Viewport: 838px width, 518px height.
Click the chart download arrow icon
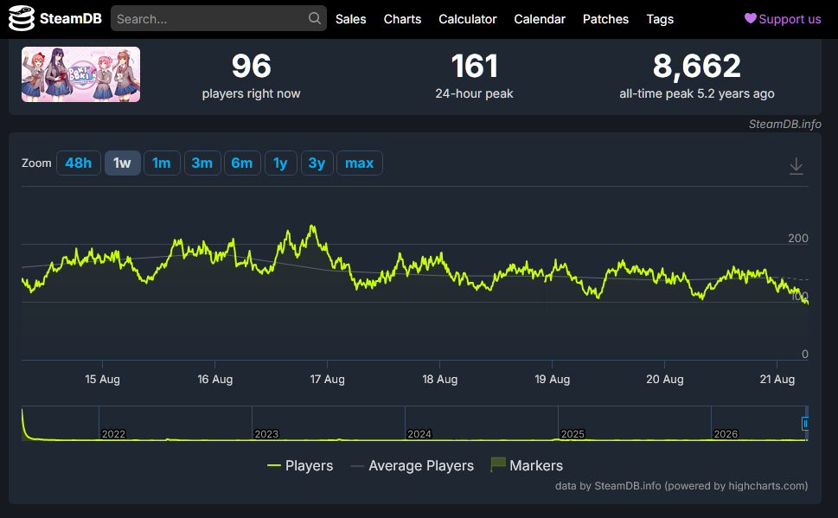(796, 166)
